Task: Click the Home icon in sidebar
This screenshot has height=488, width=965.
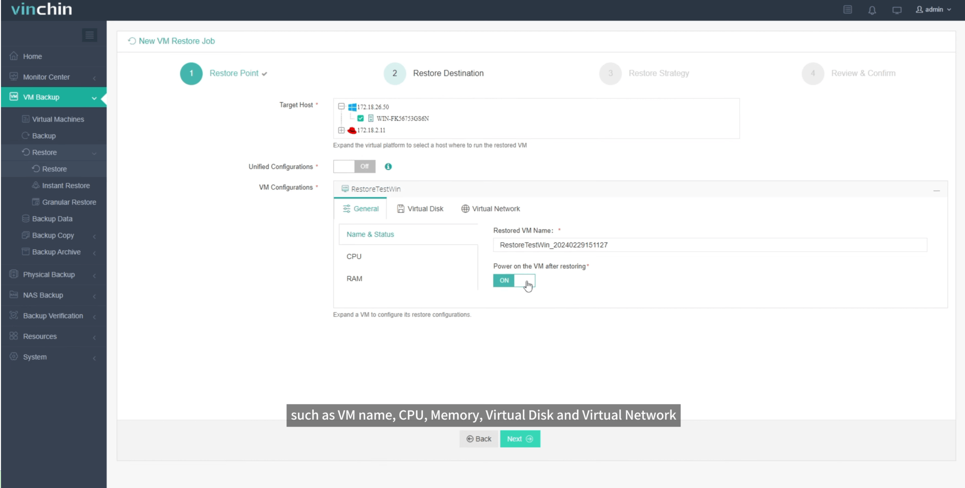Action: (x=14, y=56)
